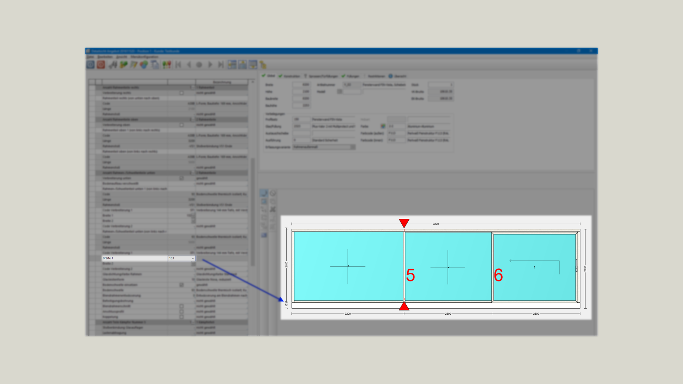Go to previous position toolbar arrow

pyautogui.click(x=189, y=65)
